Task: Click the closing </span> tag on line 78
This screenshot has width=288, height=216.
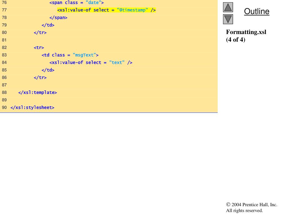Action: click(58, 18)
